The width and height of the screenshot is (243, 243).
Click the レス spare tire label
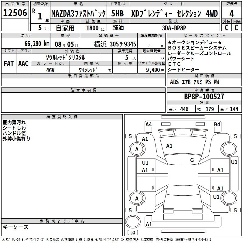[133, 232]
